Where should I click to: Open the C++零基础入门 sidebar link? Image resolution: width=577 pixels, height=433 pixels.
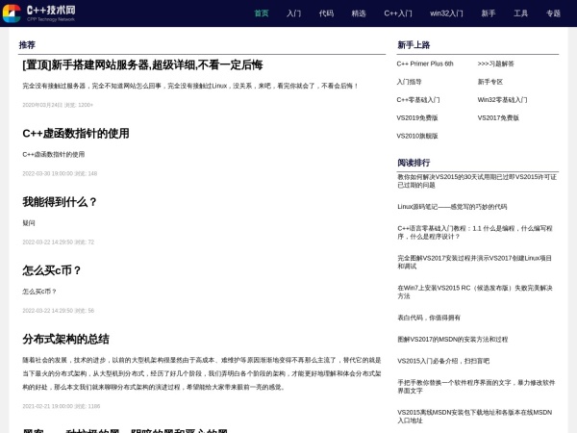[418, 100]
